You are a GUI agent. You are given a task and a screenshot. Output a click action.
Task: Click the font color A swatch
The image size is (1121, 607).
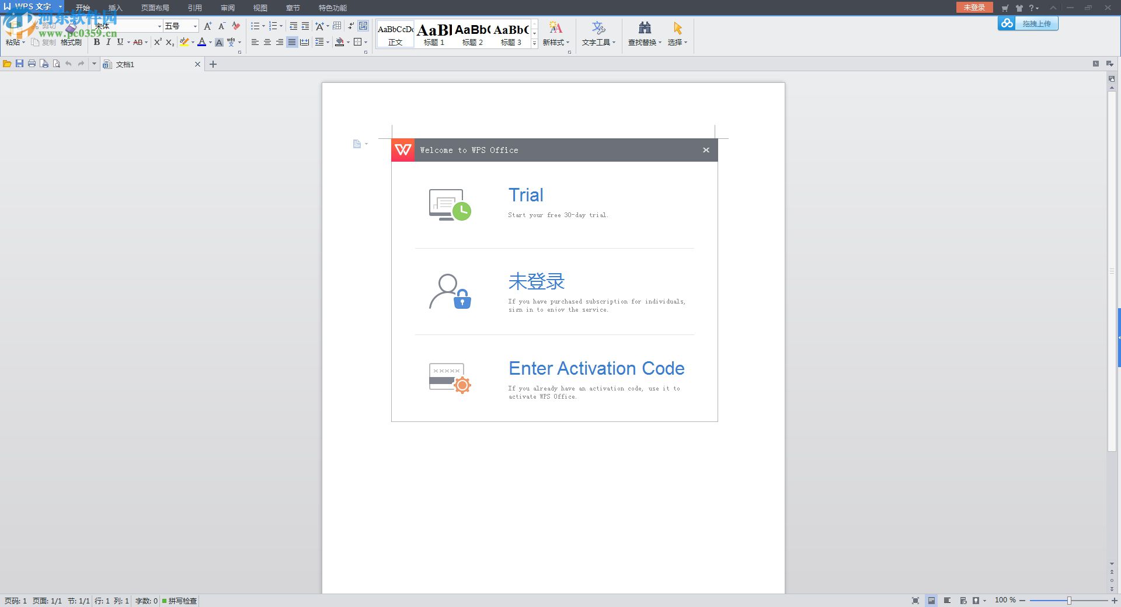point(201,42)
